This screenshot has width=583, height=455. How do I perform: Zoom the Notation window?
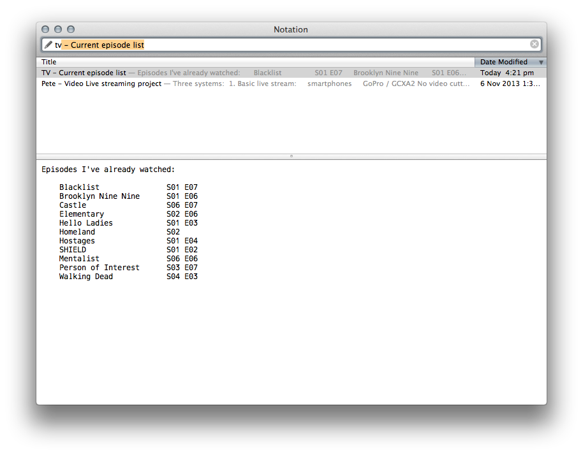coord(71,29)
